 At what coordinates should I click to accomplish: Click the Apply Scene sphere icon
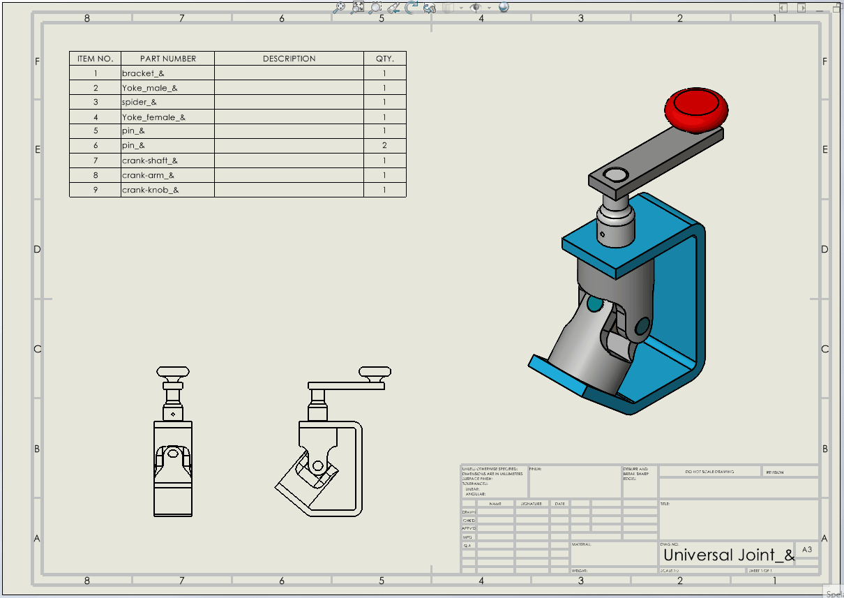click(x=504, y=7)
